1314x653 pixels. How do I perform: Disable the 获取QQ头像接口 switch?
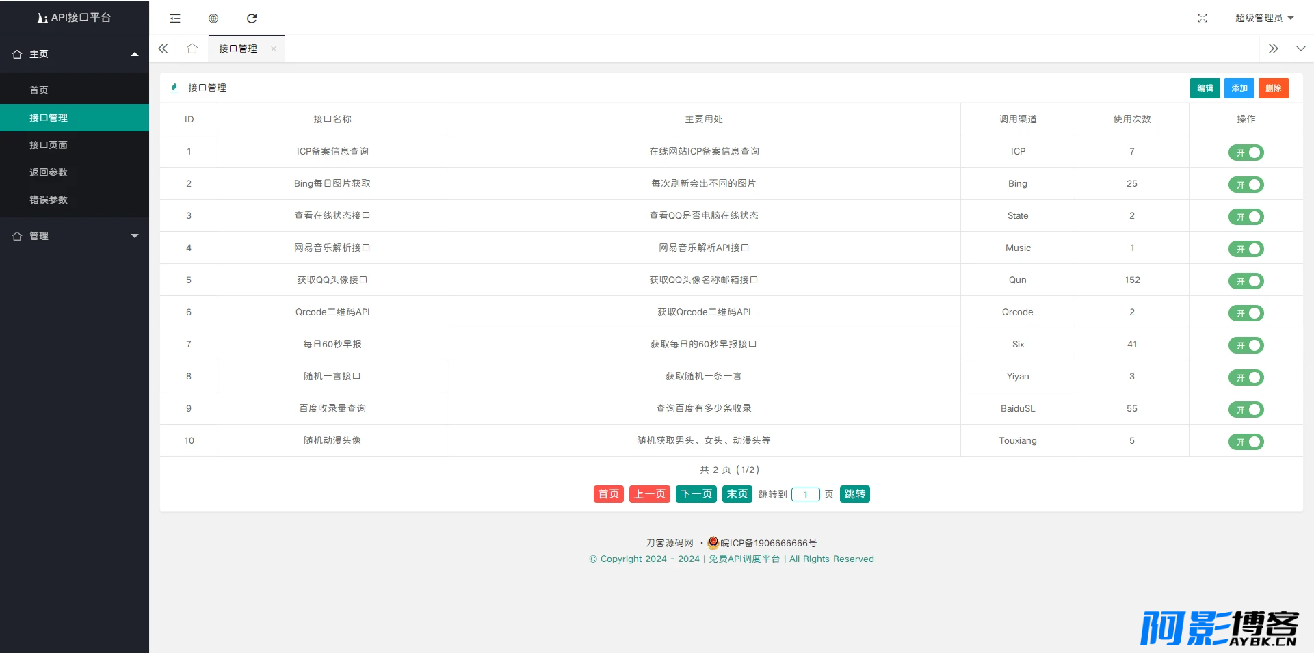[1246, 281]
